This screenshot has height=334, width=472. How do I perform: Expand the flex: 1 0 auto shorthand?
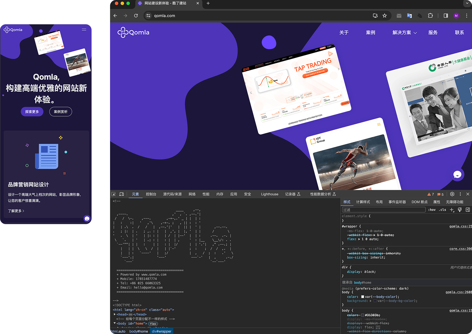[359, 239]
